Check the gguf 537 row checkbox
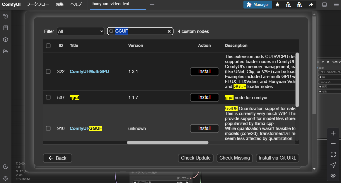Screen dimensions: 341x183 48,97
